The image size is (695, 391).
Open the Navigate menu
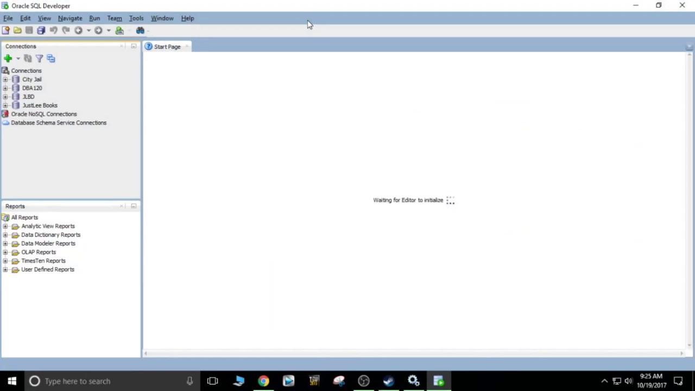(x=70, y=18)
